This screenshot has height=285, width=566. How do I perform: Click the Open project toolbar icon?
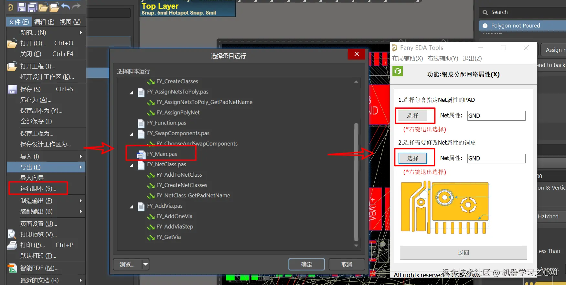54,7
